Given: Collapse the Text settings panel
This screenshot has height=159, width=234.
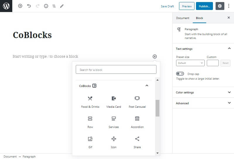Looking at the screenshot, I should click(x=203, y=49).
